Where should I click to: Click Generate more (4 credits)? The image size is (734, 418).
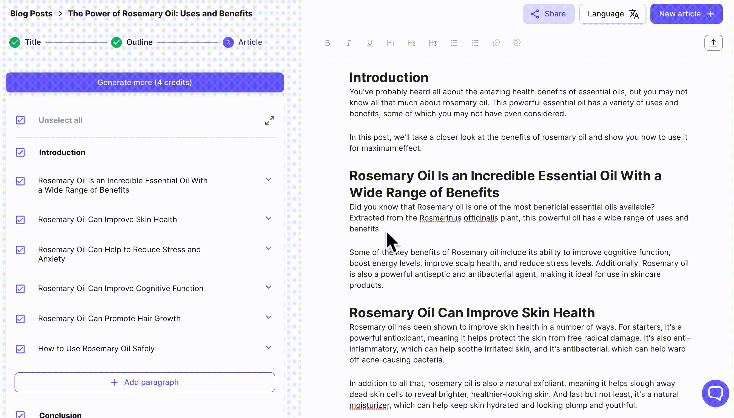pos(145,82)
